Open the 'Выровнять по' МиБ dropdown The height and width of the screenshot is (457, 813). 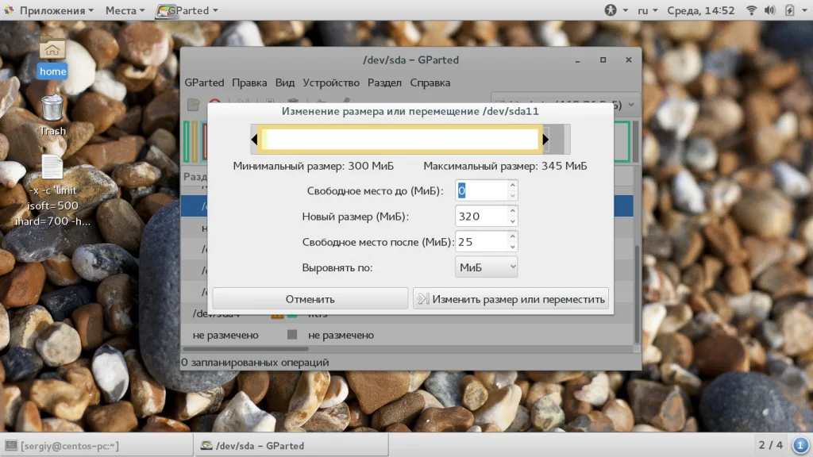point(487,267)
